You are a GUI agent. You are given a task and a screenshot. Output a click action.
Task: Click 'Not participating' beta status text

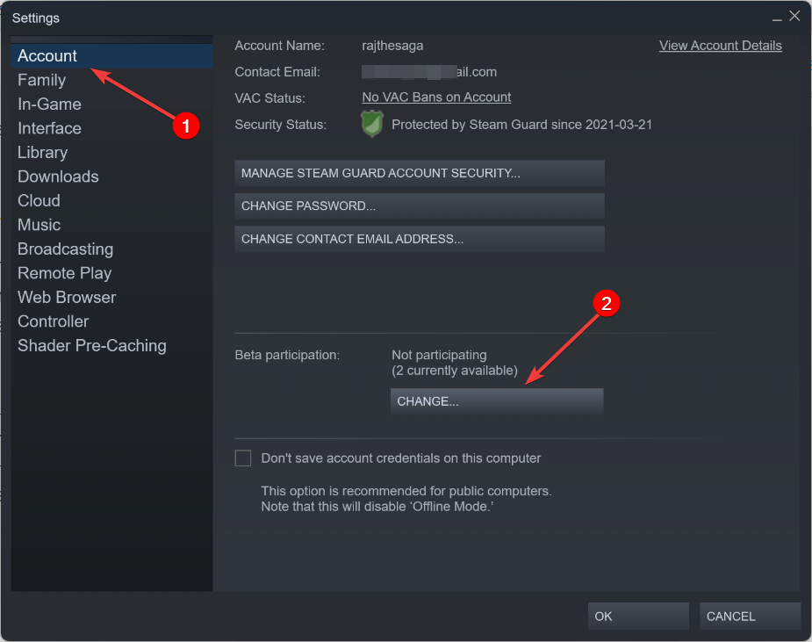tap(439, 355)
